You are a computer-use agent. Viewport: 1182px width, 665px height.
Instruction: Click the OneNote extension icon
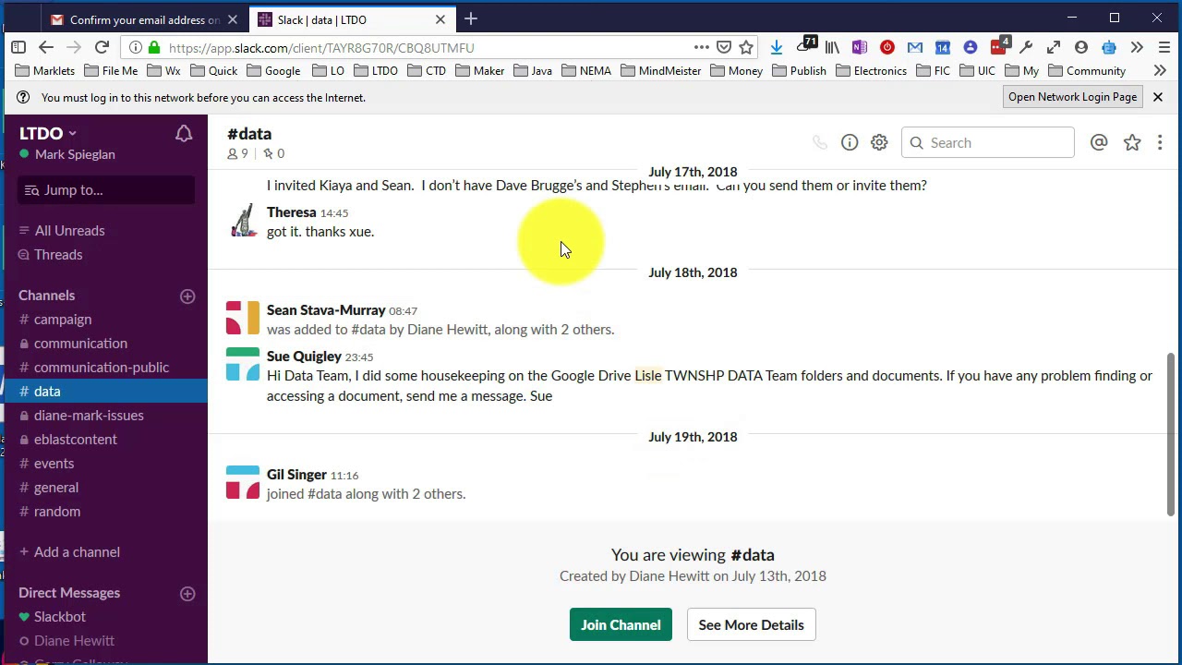pos(860,47)
